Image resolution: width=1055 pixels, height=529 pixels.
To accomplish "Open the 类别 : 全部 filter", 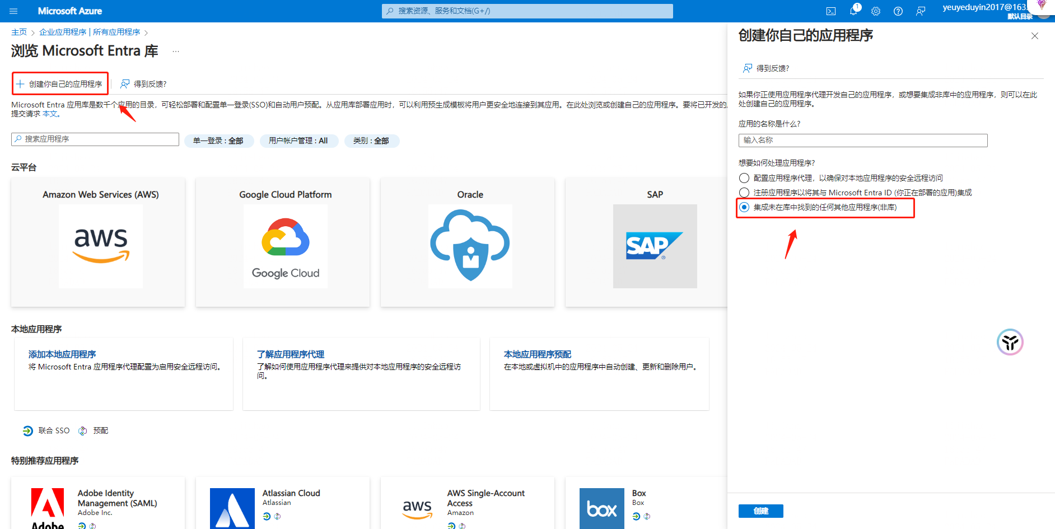I will click(372, 141).
